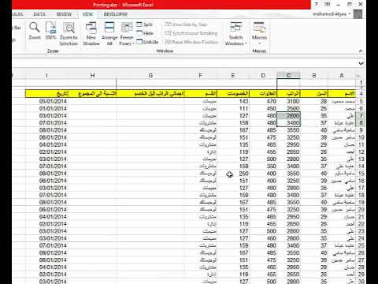Collapse the ribbon with the arrow

pyautogui.click(x=361, y=50)
